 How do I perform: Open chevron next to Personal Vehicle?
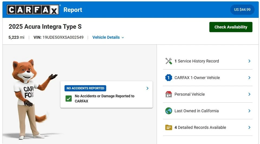249,94
